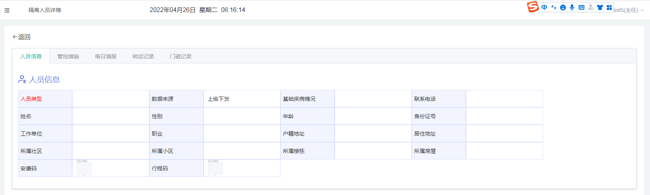Open the Sogou emoji smiley panel
650x195 pixels.
click(563, 7)
